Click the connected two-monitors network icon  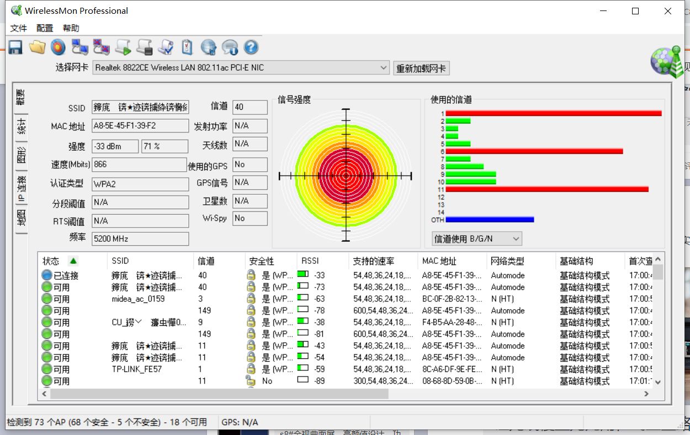(80, 47)
